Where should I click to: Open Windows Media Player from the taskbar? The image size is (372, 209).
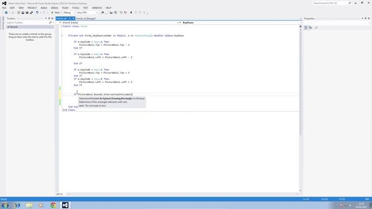click(x=41, y=205)
